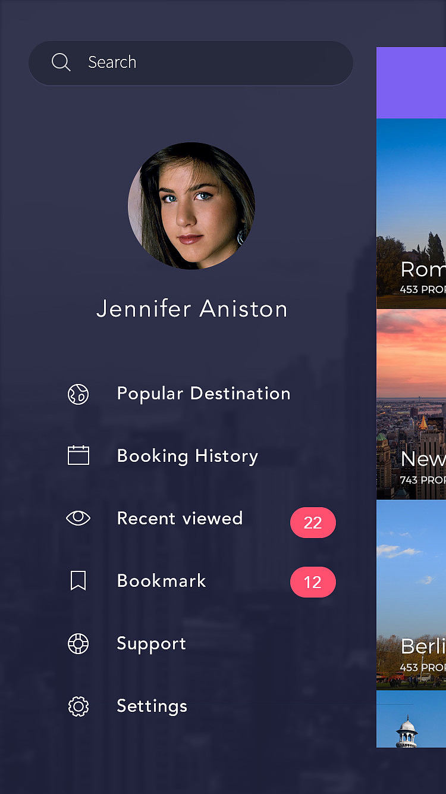Open the Berlin destination card
The image size is (446, 794).
411,595
